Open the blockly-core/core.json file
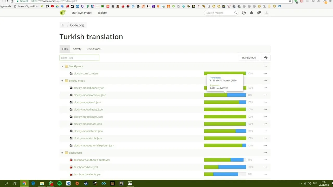 click(x=86, y=74)
